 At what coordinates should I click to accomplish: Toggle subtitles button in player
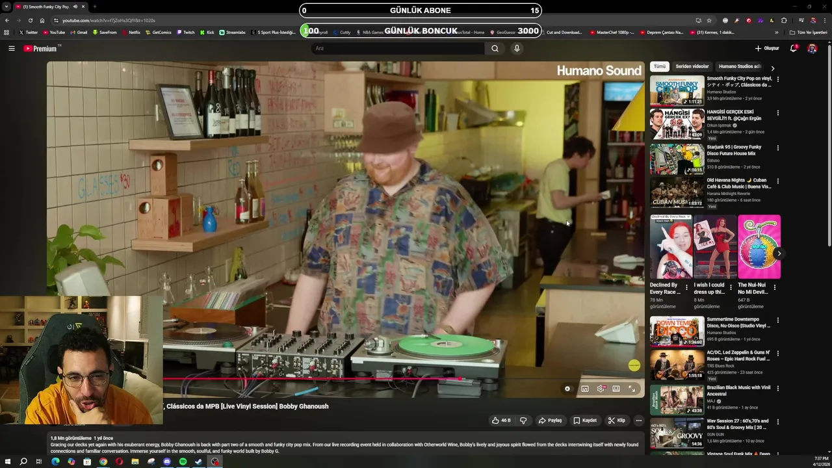585,389
